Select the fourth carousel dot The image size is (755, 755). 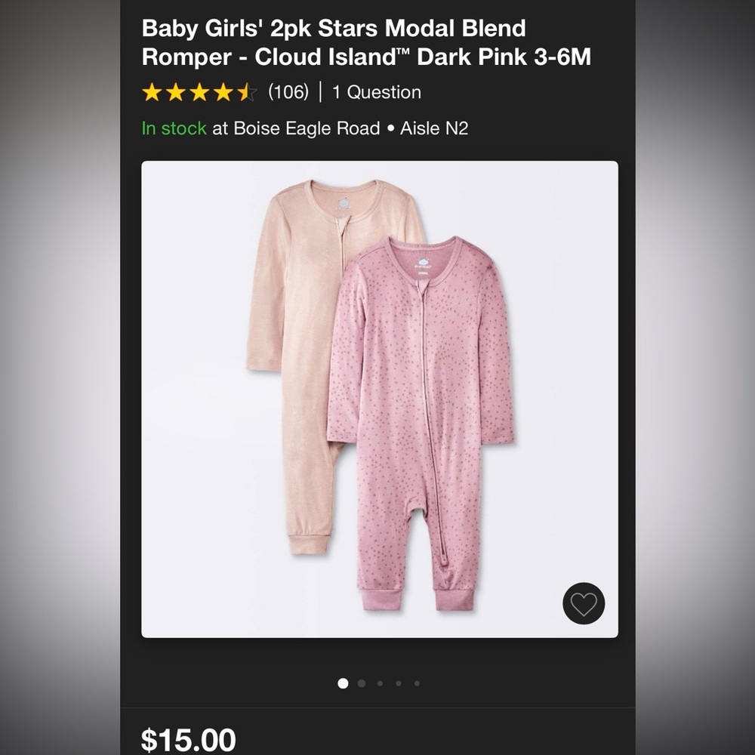tap(397, 683)
